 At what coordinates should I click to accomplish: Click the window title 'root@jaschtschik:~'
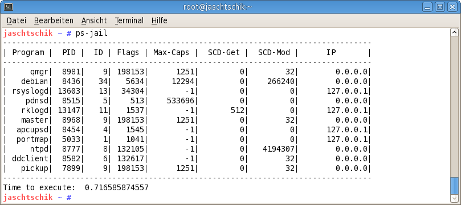[218, 7]
